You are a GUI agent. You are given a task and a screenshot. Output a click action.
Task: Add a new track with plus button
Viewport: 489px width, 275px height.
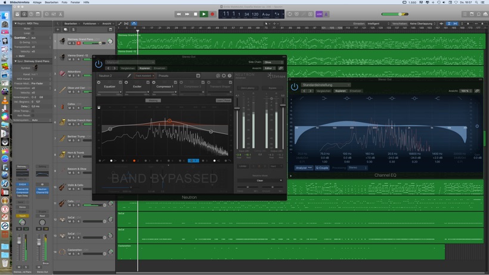tap(58, 30)
